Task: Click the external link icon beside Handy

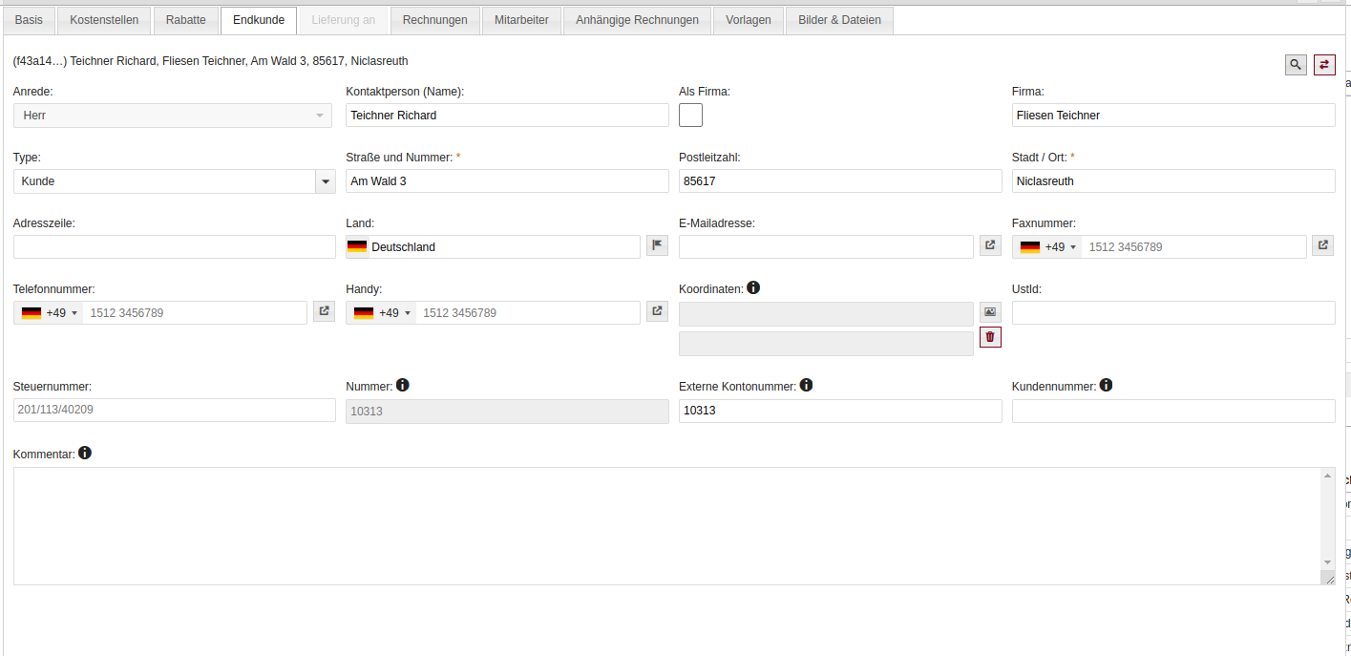Action: (x=657, y=311)
